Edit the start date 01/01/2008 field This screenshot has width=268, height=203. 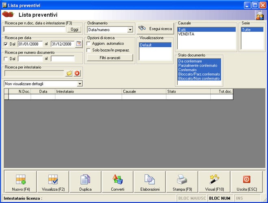[x=30, y=44]
